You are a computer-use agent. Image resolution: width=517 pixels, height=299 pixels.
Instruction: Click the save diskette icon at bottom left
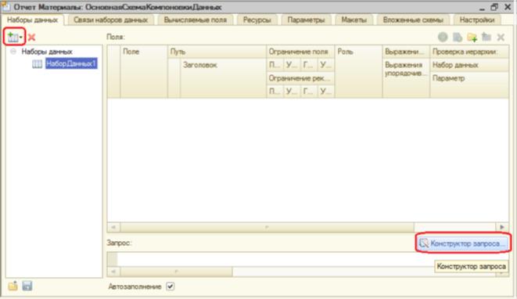click(x=27, y=286)
